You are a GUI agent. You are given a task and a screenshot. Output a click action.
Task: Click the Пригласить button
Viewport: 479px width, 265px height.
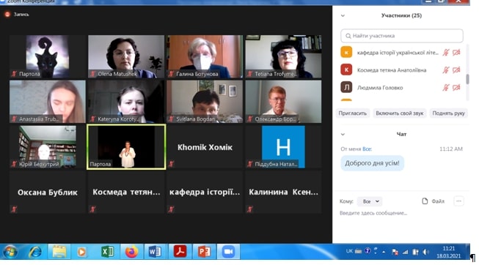coord(353,113)
